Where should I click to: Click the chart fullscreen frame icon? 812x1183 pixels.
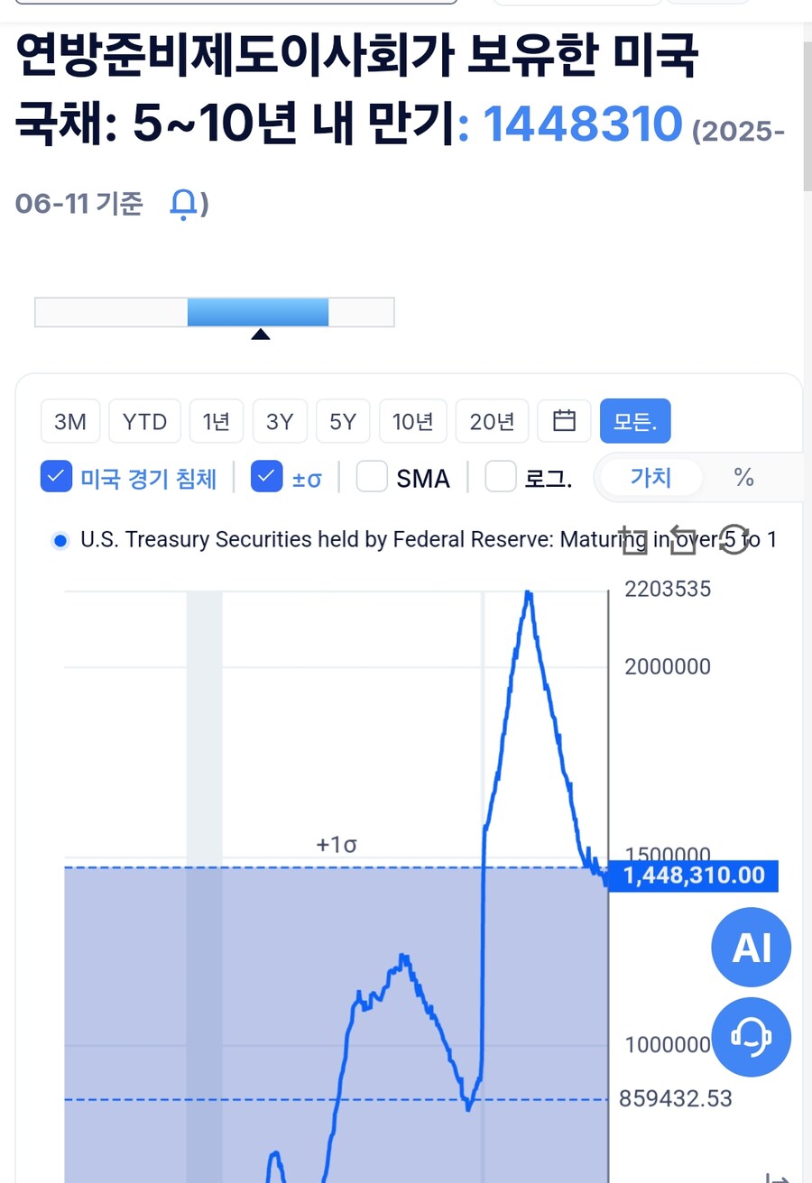click(634, 541)
